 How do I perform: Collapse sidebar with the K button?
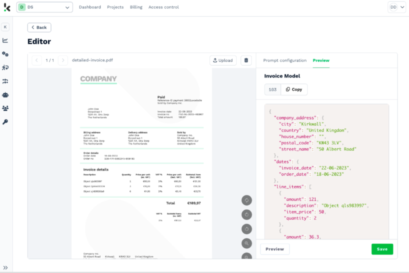[5, 27]
